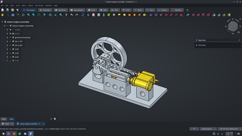Create a new document with the blank page icon

[3, 10]
